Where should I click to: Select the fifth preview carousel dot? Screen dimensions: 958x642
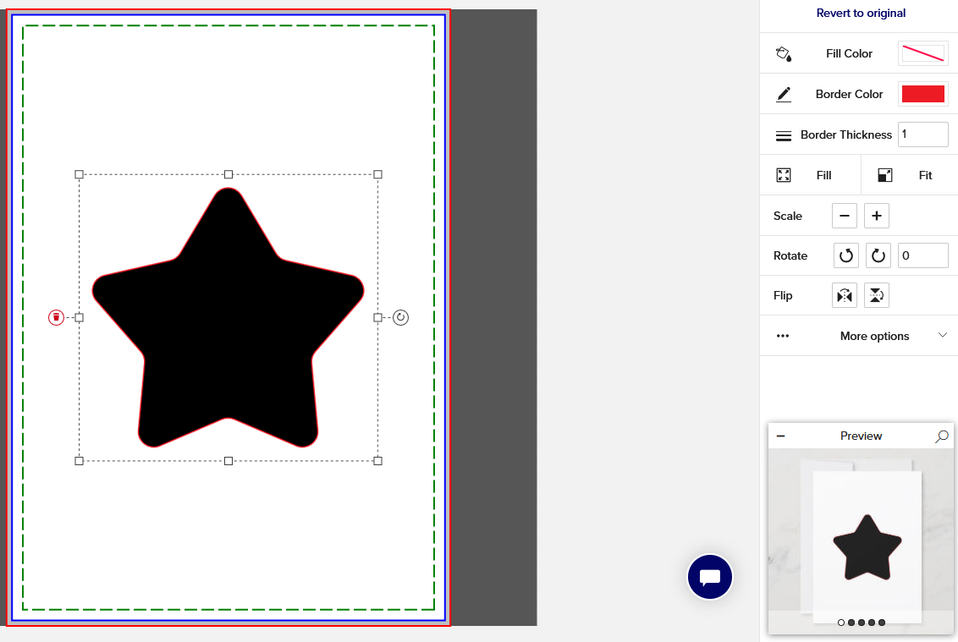coord(882,623)
